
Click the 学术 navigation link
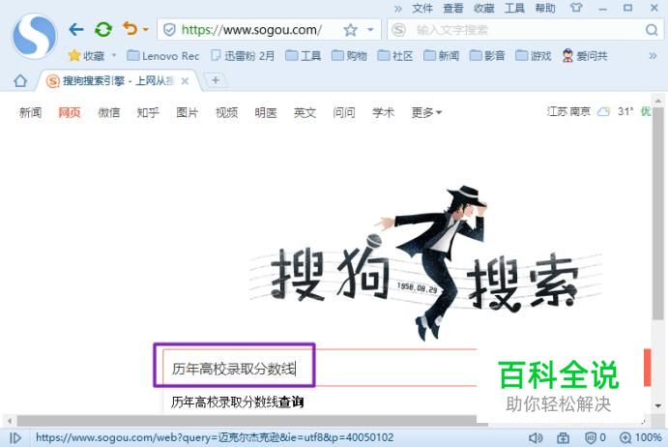pos(383,112)
